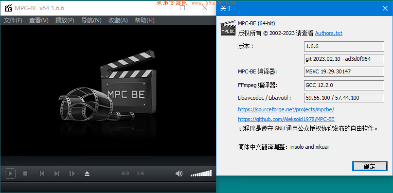The width and height of the screenshot is (393, 193).
Task: Skip to the previous file icon
Action: pos(42,174)
